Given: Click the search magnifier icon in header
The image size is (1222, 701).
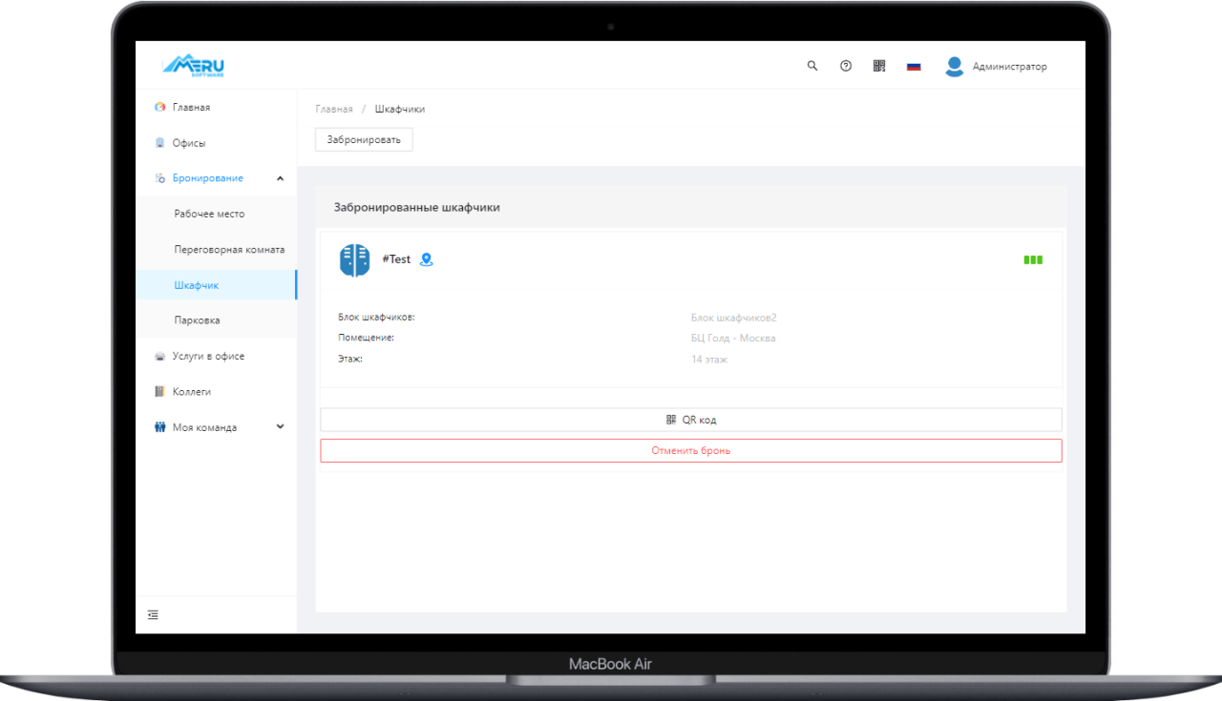Looking at the screenshot, I should pos(812,66).
